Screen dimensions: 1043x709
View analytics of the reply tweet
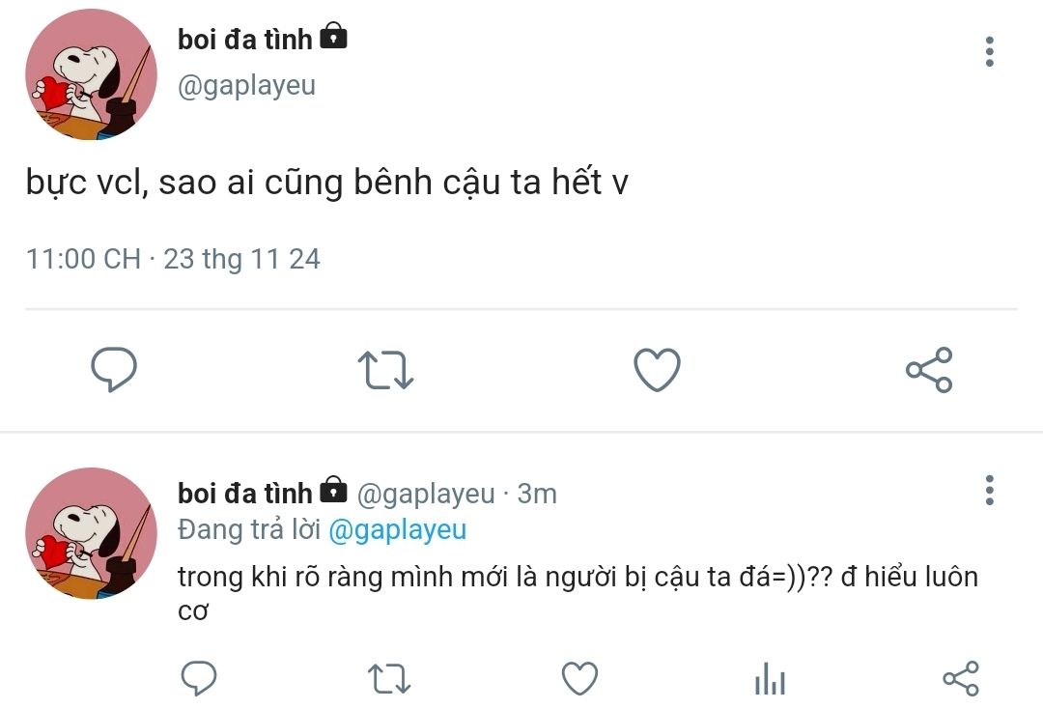tap(770, 678)
